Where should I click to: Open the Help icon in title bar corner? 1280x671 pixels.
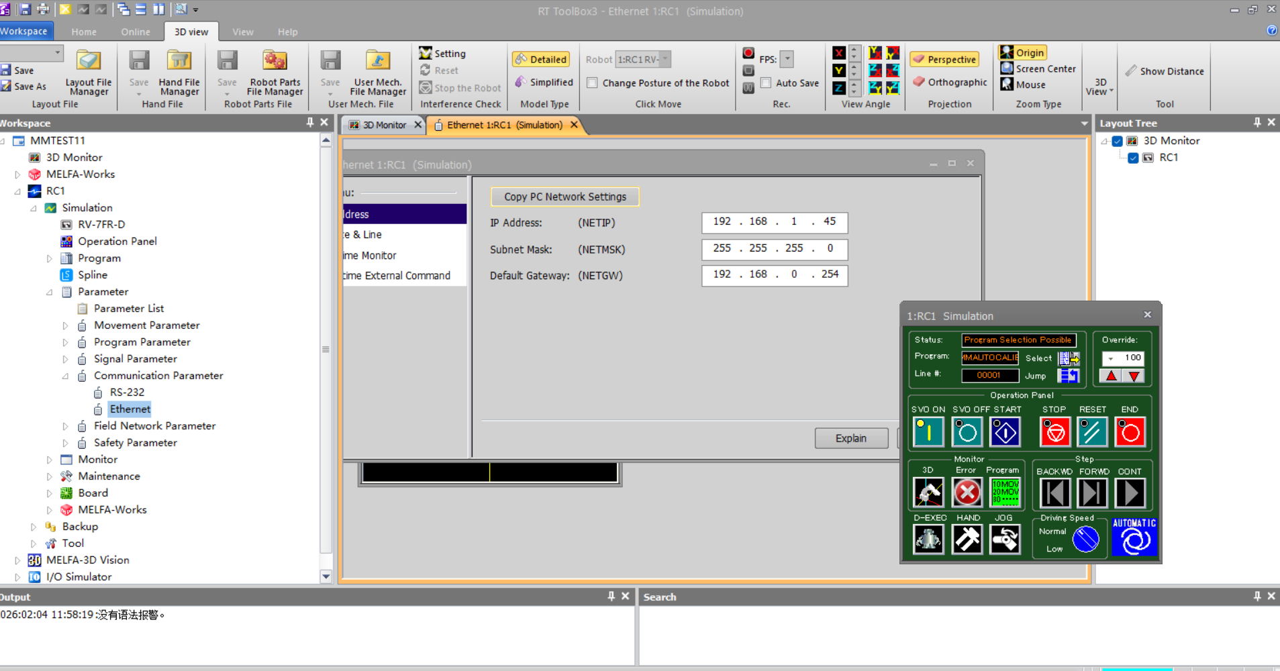[1272, 30]
